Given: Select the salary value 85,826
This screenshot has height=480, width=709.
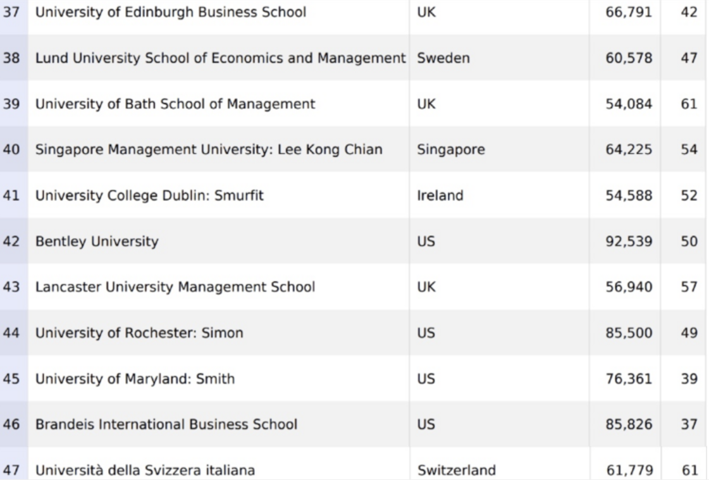Looking at the screenshot, I should tap(624, 425).
